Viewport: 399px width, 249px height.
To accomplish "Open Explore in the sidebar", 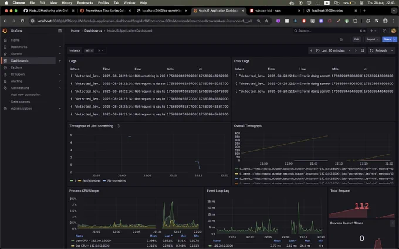I will tap(16, 67).
